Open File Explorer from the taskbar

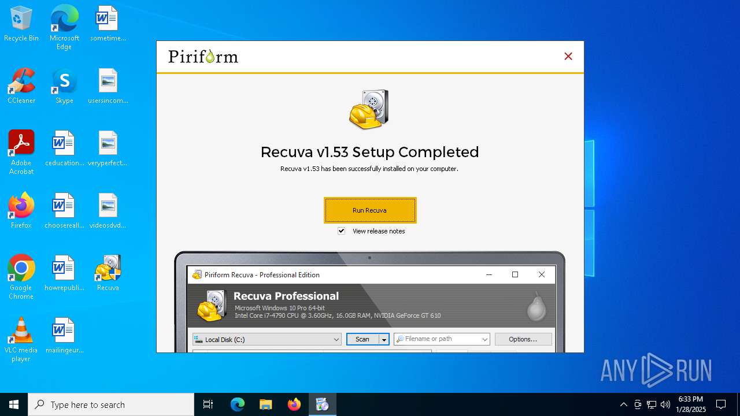coord(265,404)
